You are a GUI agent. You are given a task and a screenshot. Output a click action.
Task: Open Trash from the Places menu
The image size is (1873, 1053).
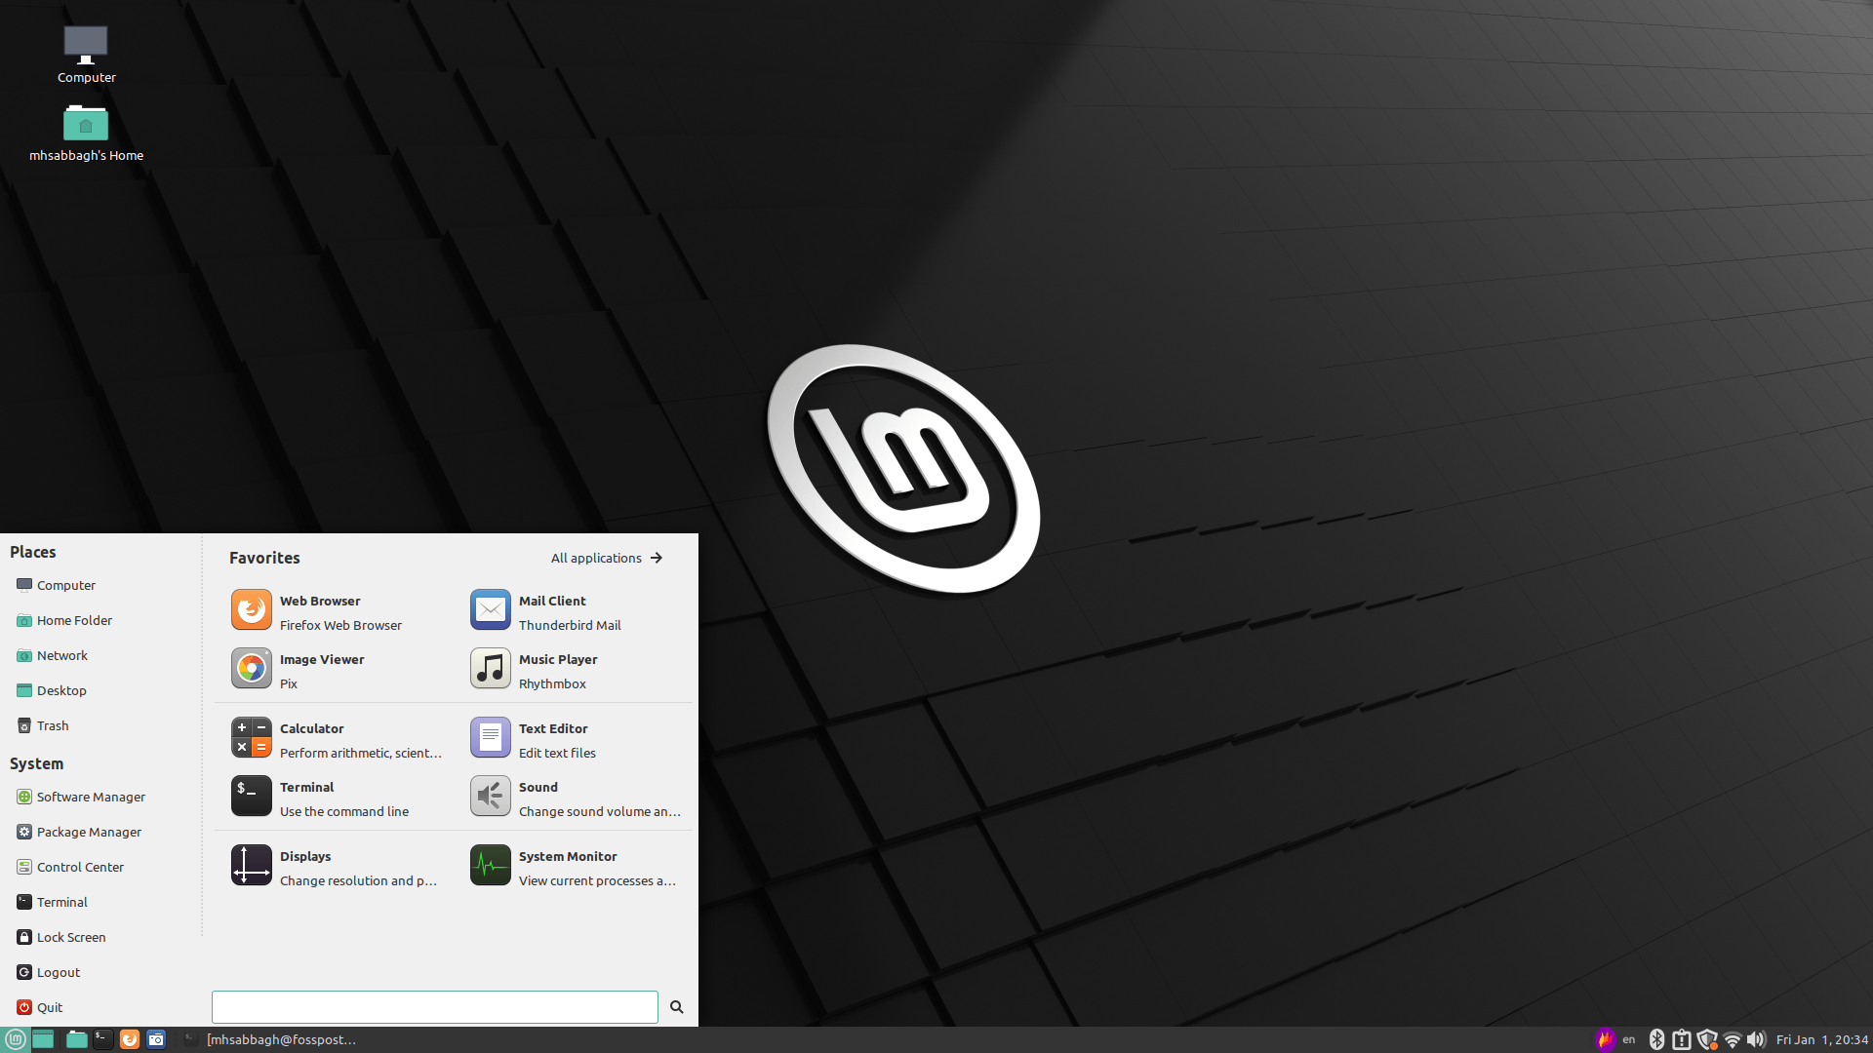coord(53,725)
